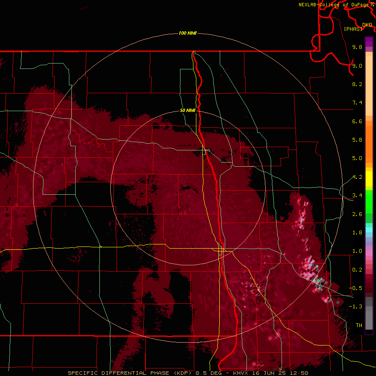This screenshot has width=376, height=376.
Task: Click the 6.6 value on the color scale
Action: (x=357, y=121)
